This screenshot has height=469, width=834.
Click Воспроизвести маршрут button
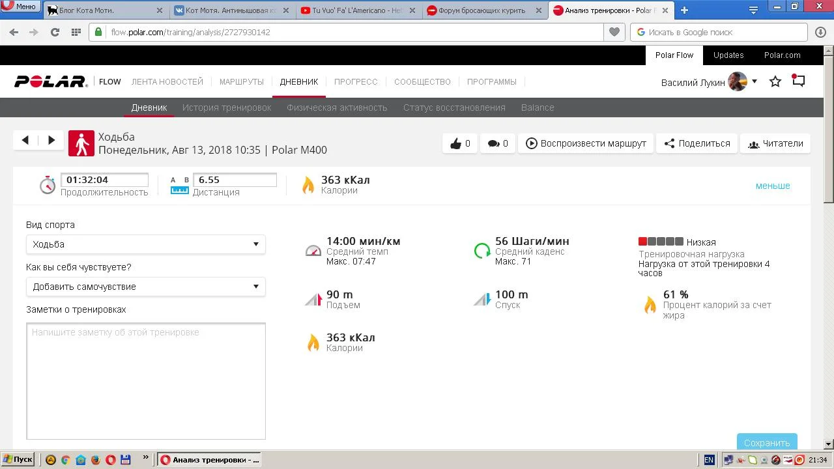[586, 143]
